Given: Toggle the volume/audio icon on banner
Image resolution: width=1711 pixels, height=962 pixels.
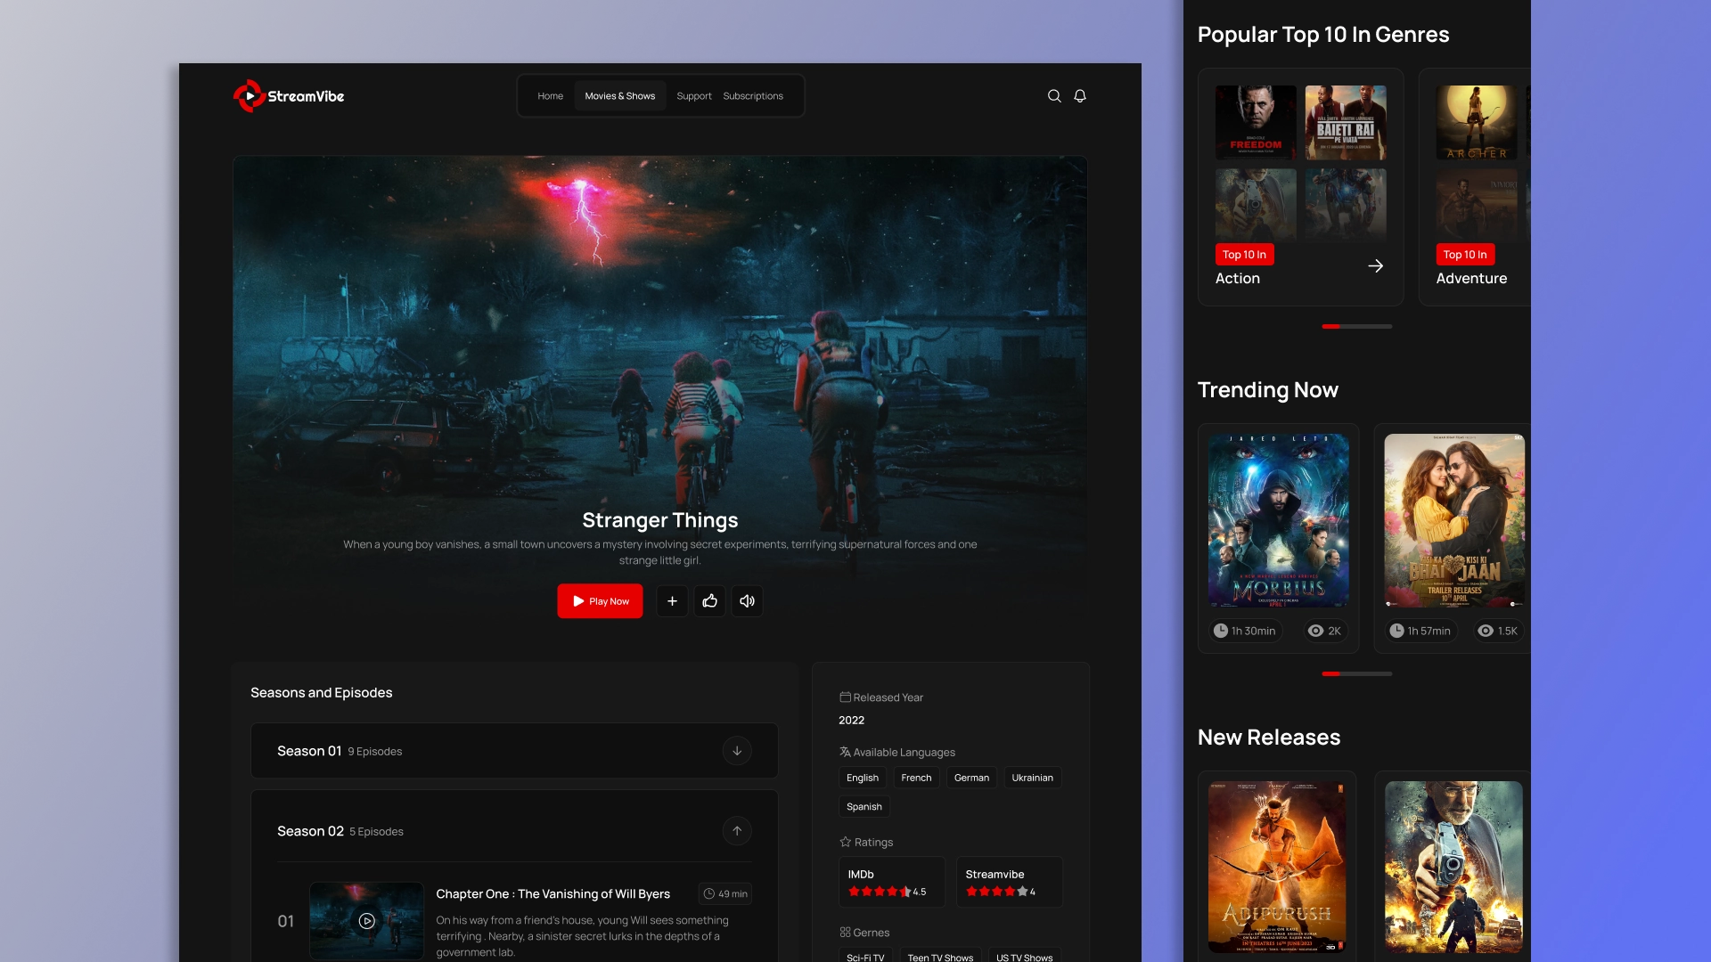Looking at the screenshot, I should pyautogui.click(x=746, y=600).
